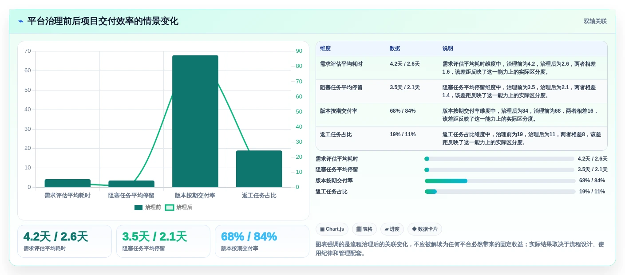
Task: Click the 阻塞任务平均停留 progress row label
Action: (x=337, y=170)
